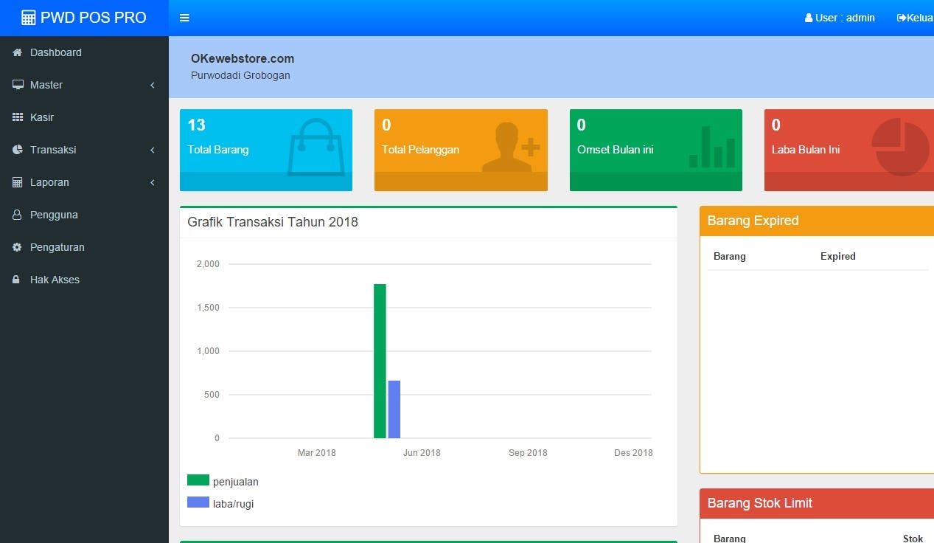Open the Dashboard menu item

tap(84, 52)
